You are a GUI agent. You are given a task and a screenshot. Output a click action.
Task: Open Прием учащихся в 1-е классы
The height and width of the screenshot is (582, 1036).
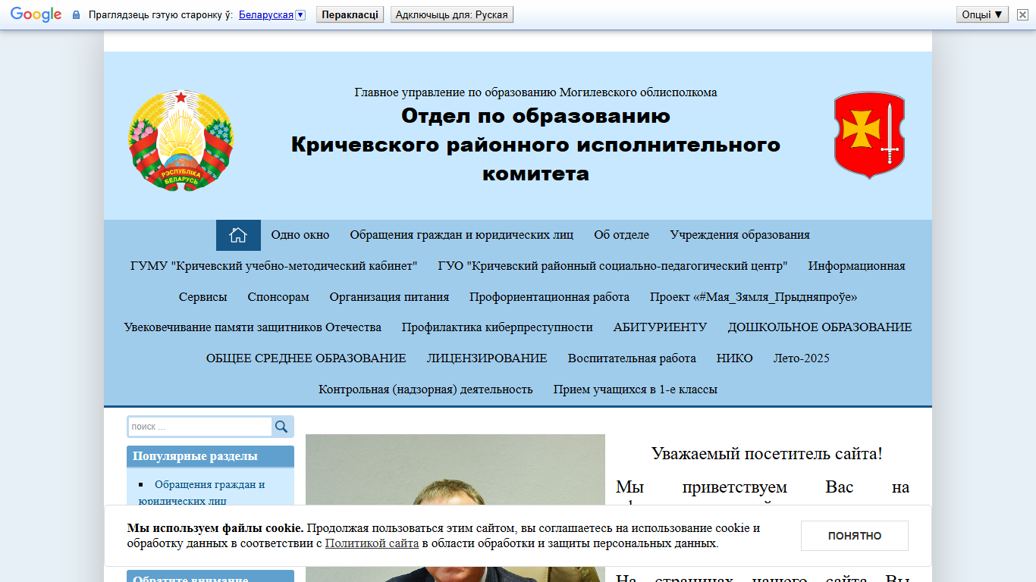click(636, 390)
